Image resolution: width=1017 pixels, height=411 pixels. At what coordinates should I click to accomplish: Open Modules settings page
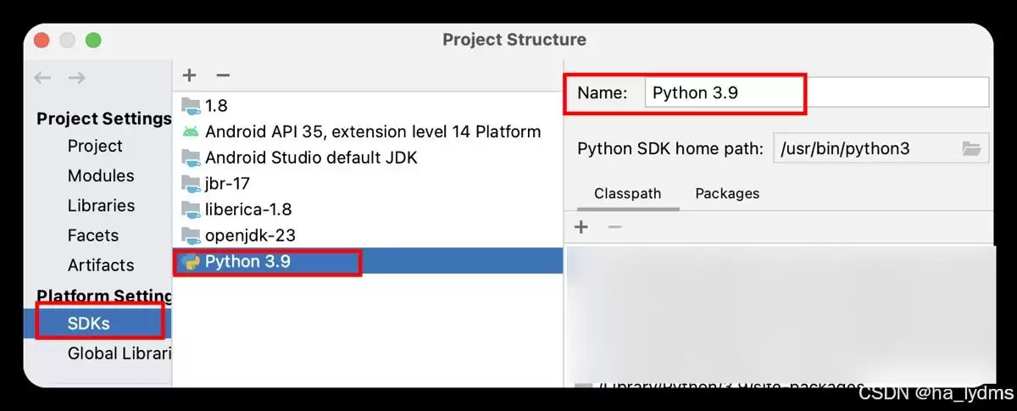(101, 175)
